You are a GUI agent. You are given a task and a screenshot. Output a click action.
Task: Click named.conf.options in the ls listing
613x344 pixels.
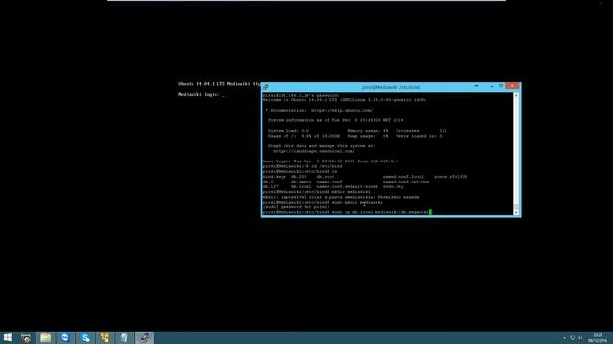(406, 182)
